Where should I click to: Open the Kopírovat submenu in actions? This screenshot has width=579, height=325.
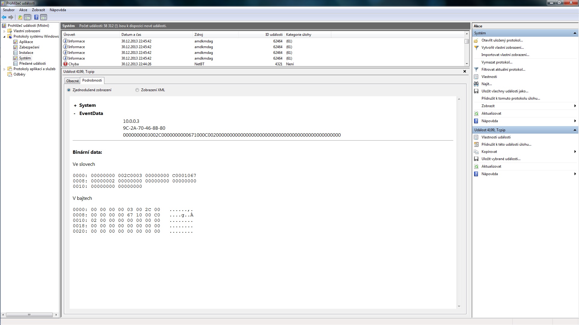pos(489,152)
